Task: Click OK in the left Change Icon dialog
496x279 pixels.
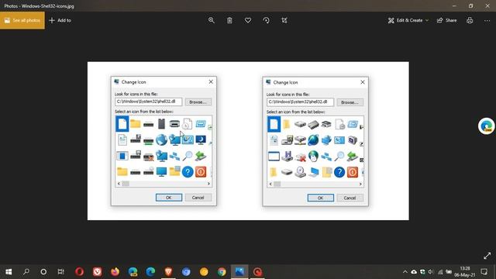Action: [169, 198]
